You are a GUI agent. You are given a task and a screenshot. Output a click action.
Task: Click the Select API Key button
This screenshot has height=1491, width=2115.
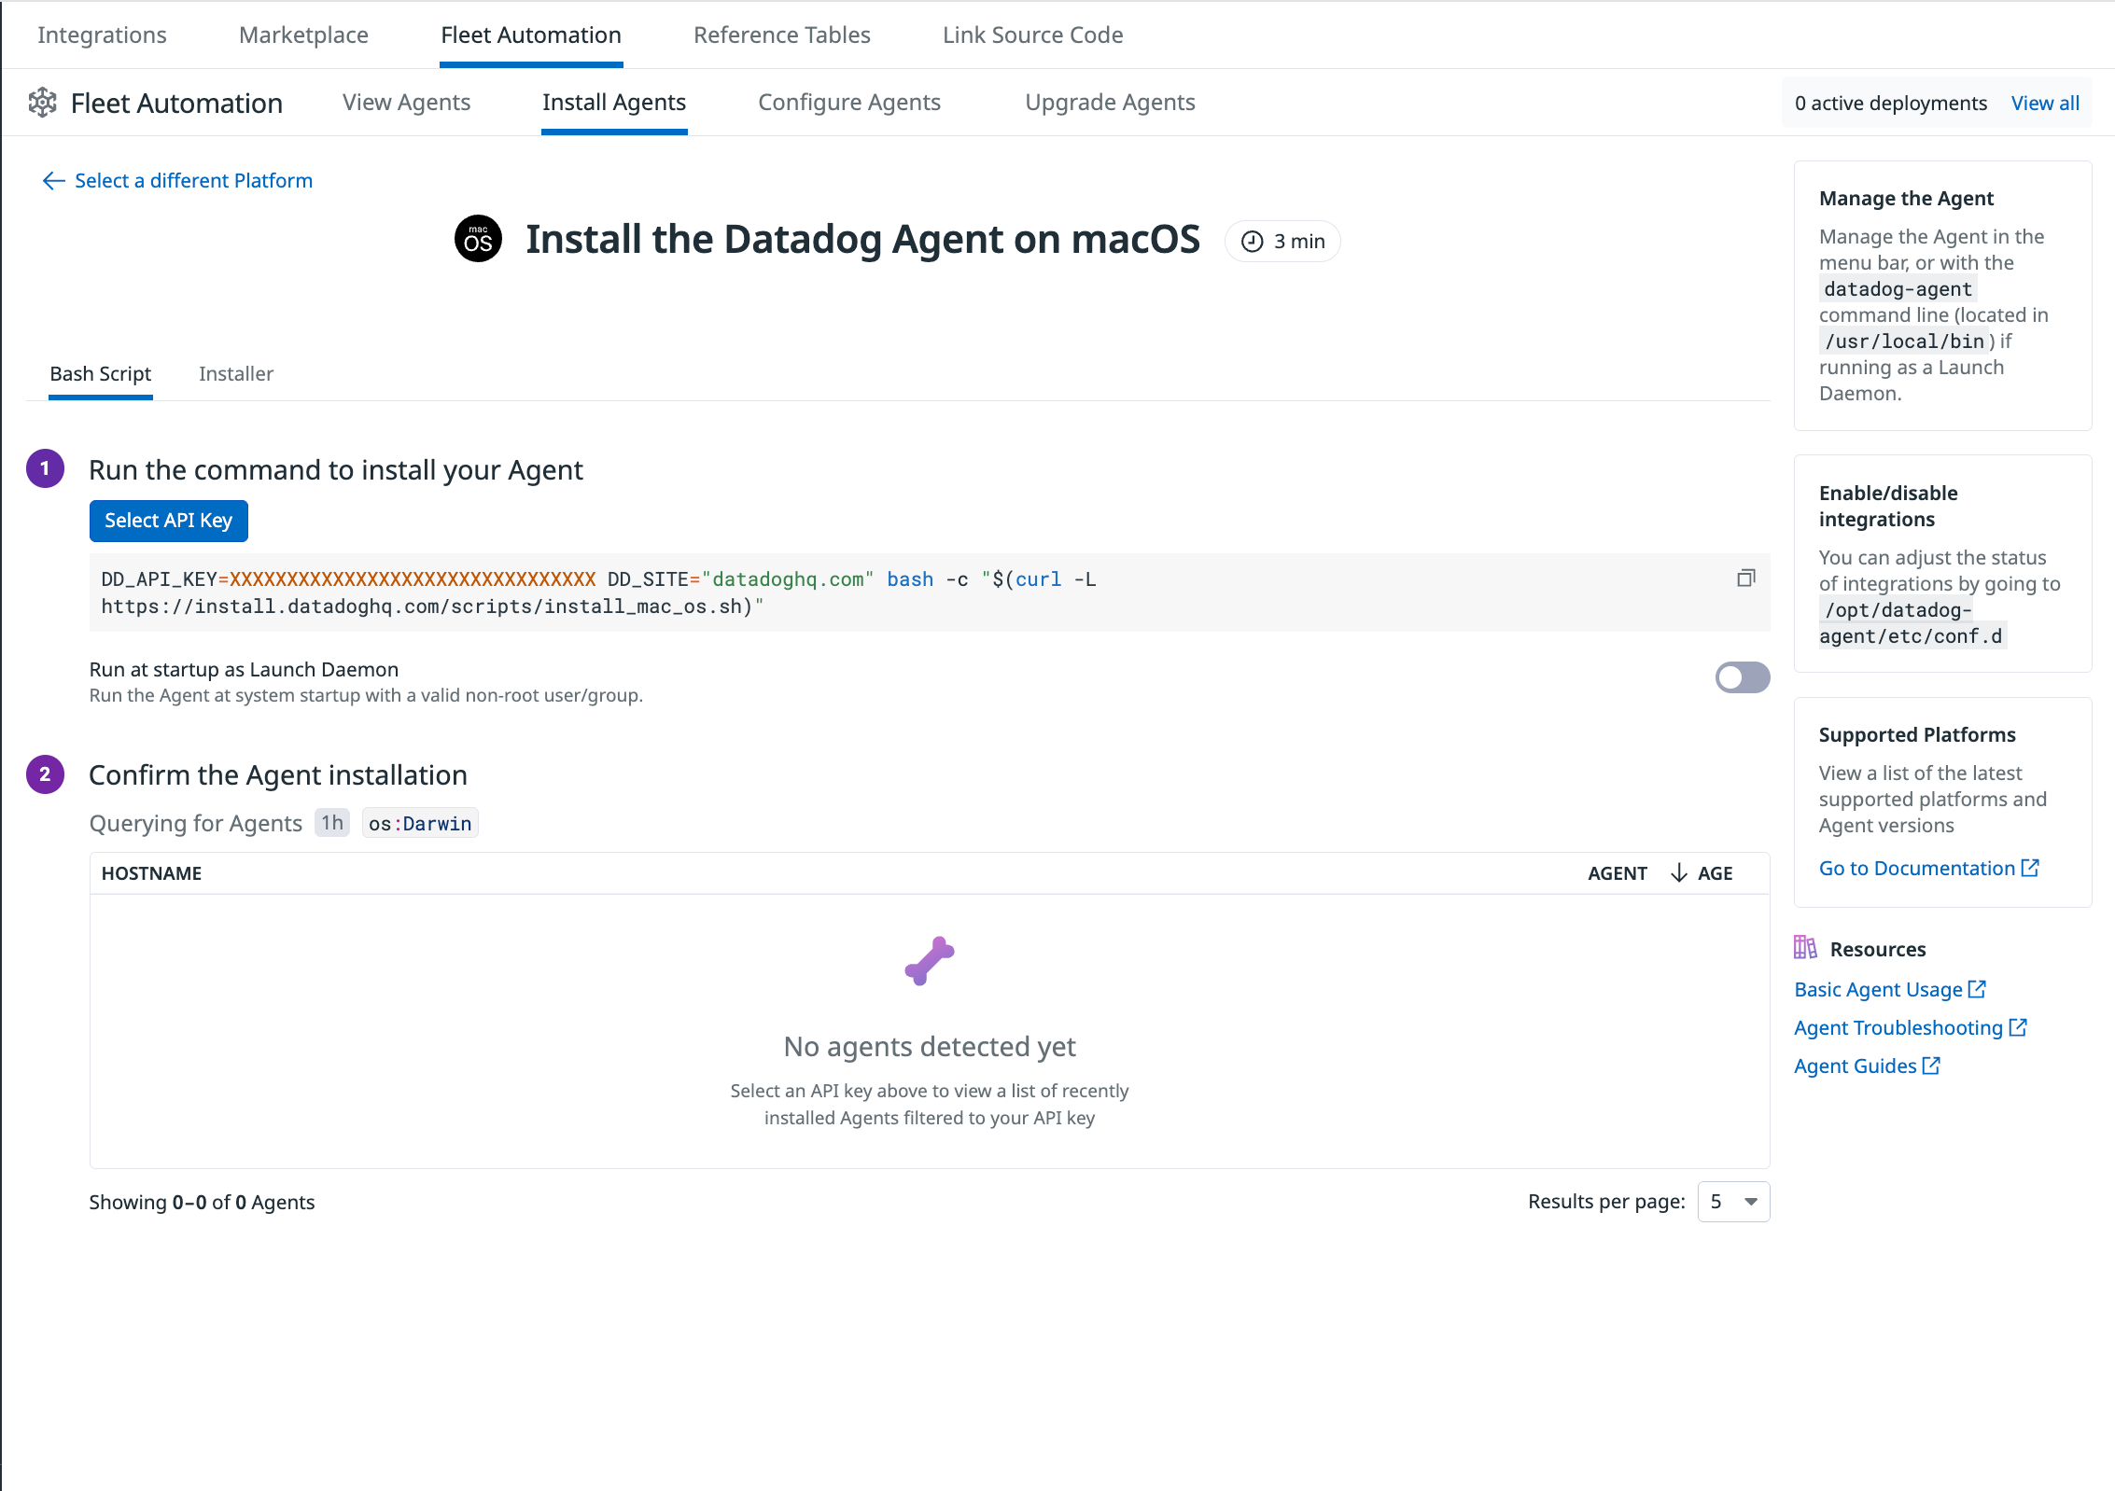tap(169, 521)
